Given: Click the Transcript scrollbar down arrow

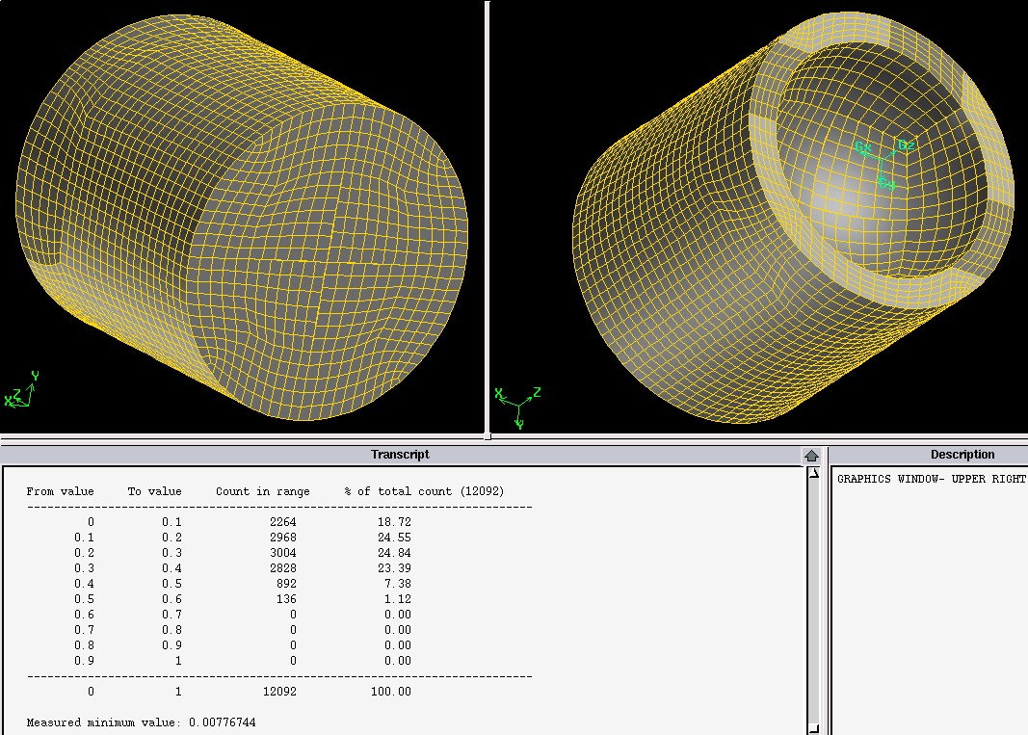Looking at the screenshot, I should (813, 728).
